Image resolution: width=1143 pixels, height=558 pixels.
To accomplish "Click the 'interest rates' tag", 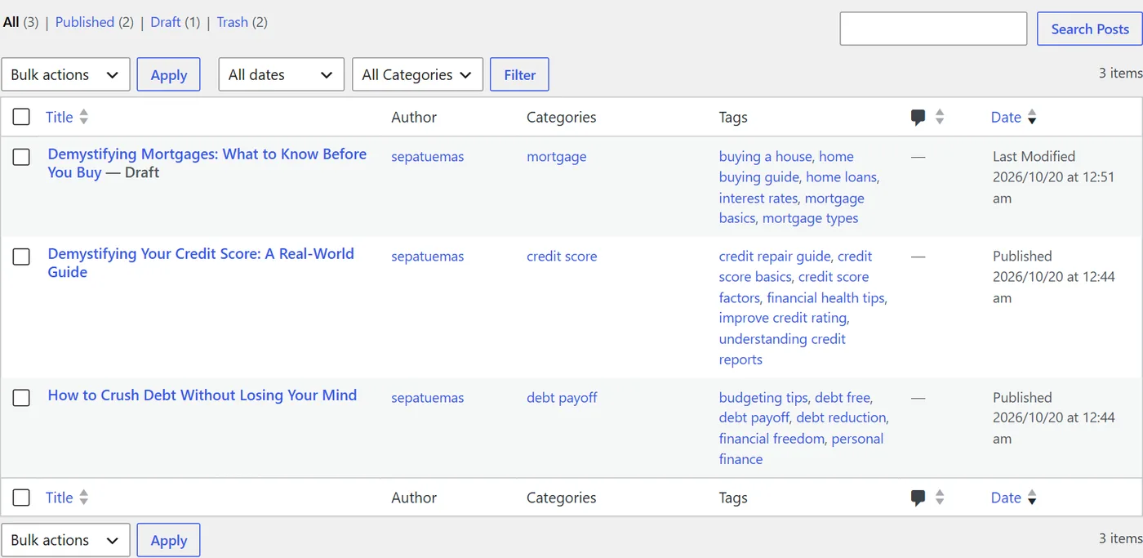I will 758,199.
